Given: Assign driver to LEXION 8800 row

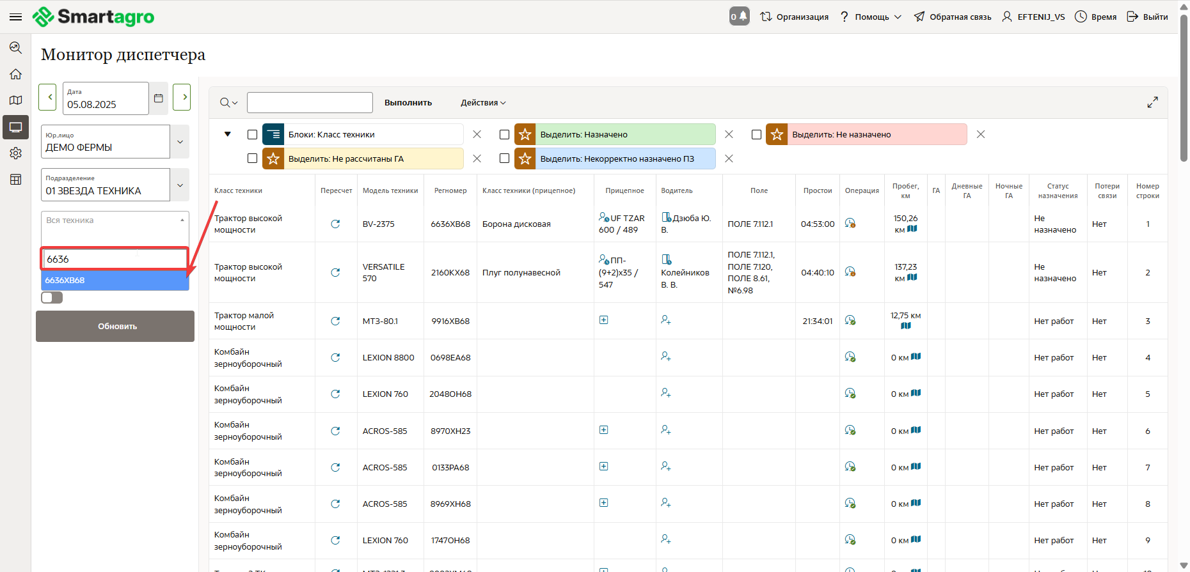Looking at the screenshot, I should (x=666, y=357).
